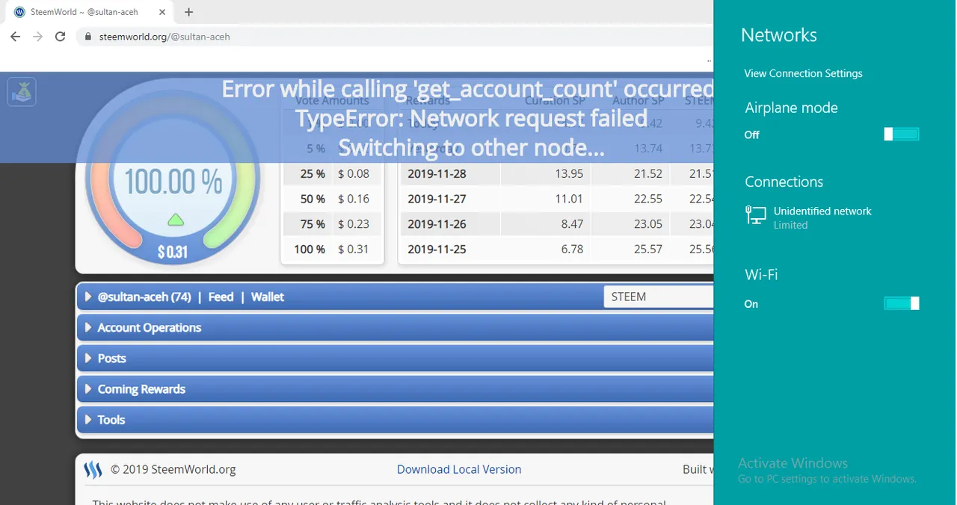Click the Steem logo in the footer
The width and height of the screenshot is (957, 505).
click(93, 470)
